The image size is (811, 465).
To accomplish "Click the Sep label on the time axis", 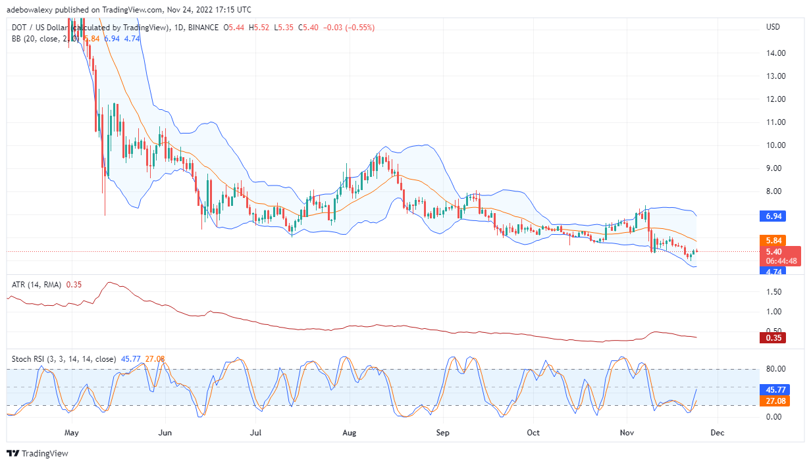I will (x=443, y=433).
